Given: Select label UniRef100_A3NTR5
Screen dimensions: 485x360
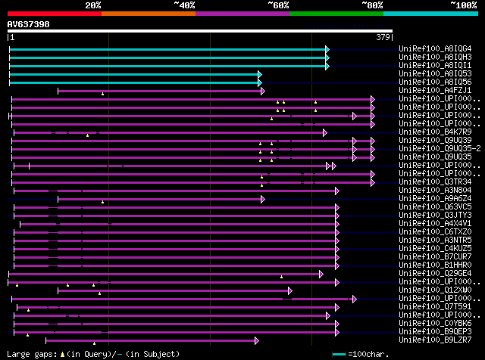Looking at the screenshot, I should coord(435,241).
